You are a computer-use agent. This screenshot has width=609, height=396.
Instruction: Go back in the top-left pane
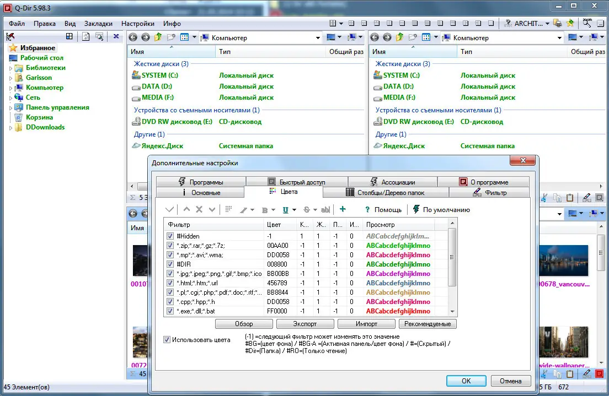[133, 37]
